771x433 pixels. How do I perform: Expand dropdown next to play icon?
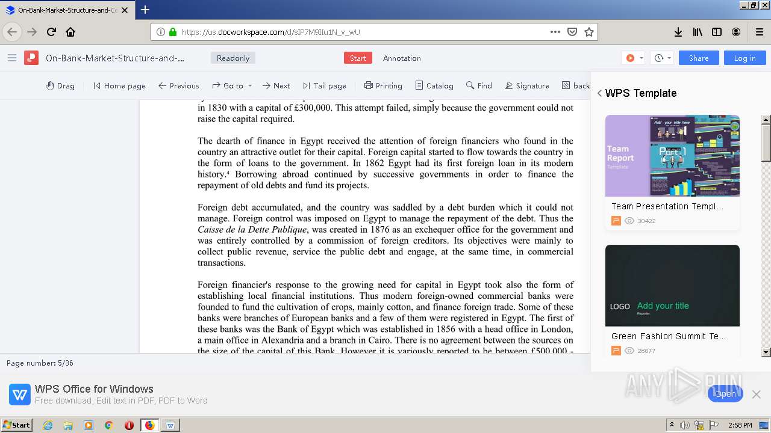tap(641, 58)
